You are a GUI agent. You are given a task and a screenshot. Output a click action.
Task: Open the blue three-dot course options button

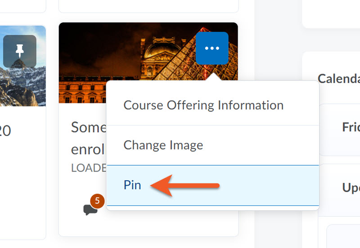(212, 48)
